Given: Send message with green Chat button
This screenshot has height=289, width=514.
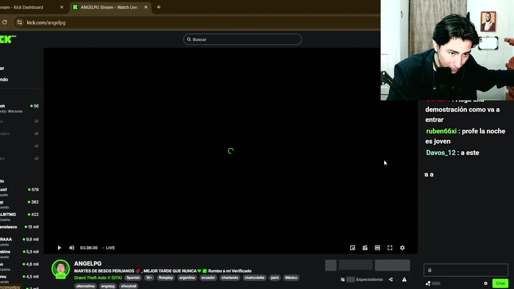Looking at the screenshot, I should tap(500, 283).
